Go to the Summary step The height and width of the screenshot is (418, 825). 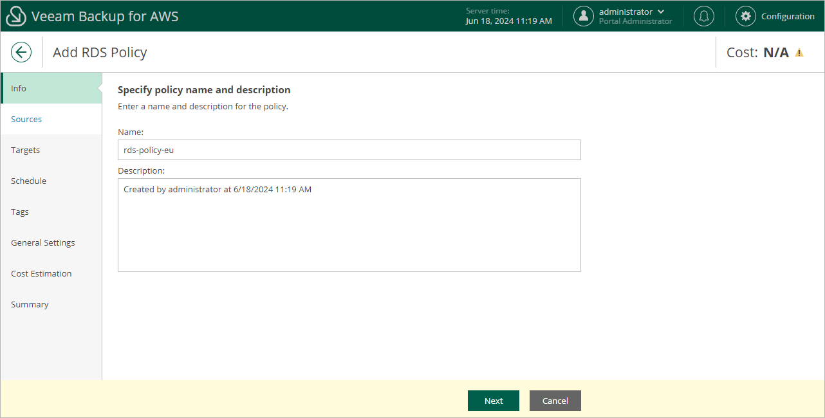[x=51, y=304]
